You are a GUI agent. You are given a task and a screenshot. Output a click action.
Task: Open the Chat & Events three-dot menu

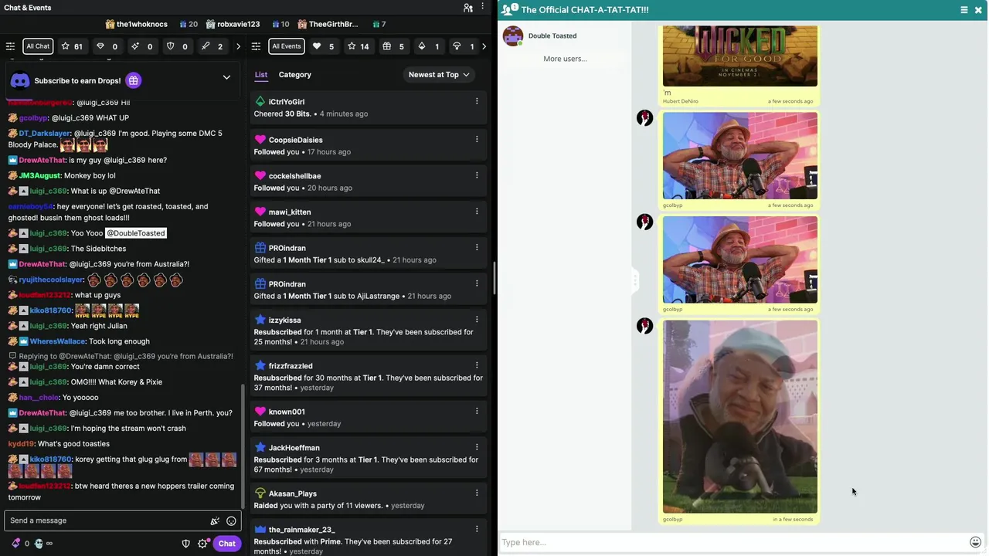[483, 8]
